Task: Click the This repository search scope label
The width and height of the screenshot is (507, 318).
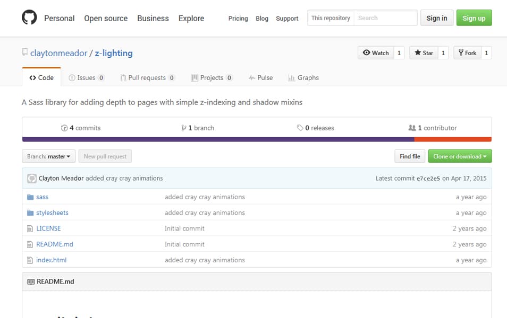Action: coord(331,18)
